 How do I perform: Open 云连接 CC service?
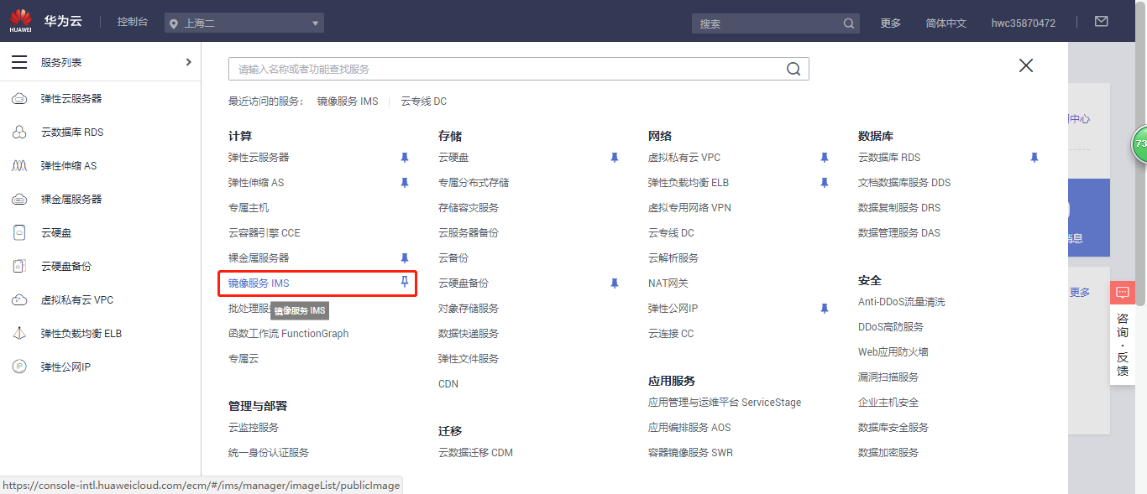coord(671,334)
